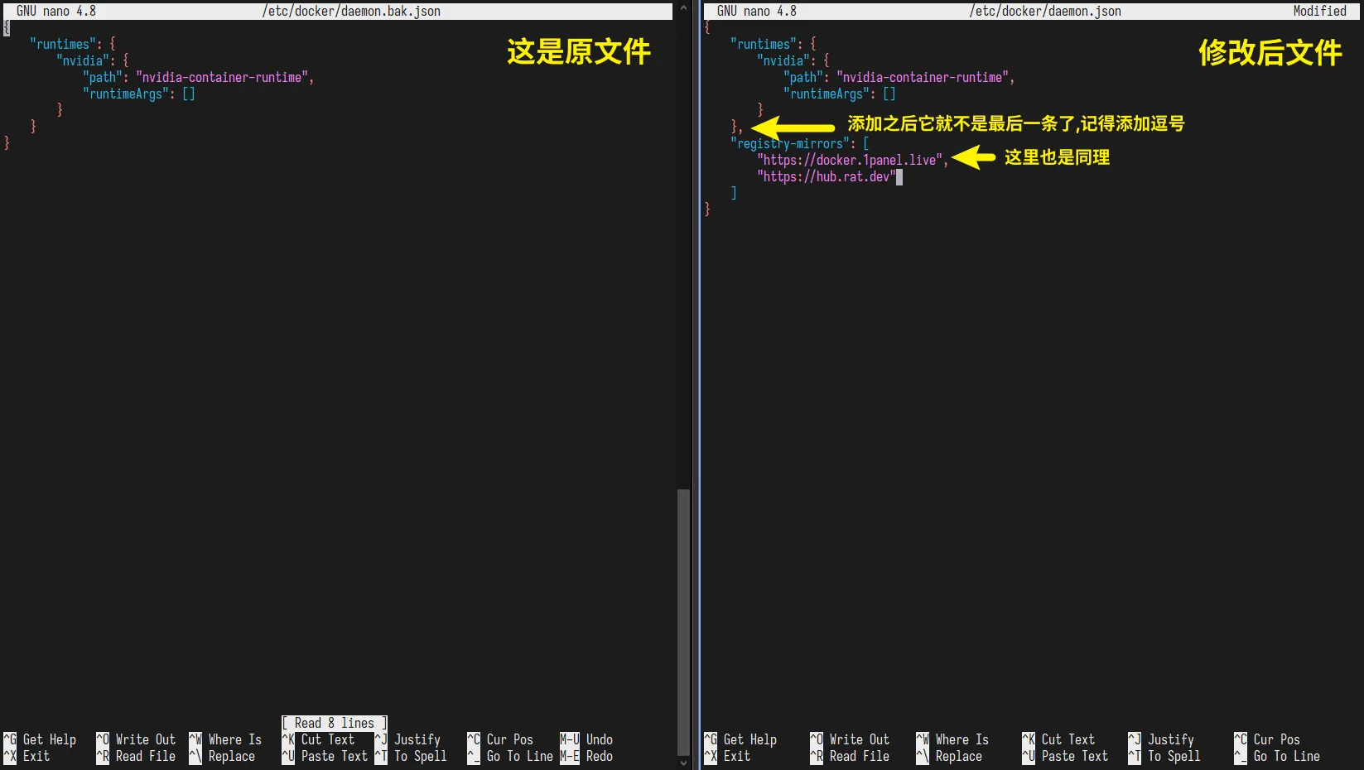This screenshot has height=770, width=1364.
Task: Click scrollbar up arrow of left pane
Action: point(683,7)
